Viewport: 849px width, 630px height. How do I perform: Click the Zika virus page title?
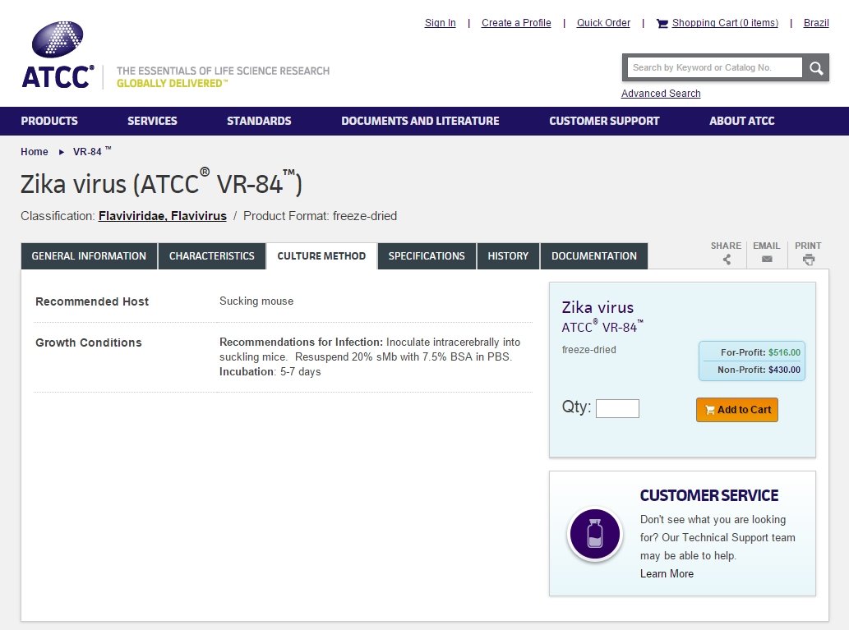[x=161, y=183]
